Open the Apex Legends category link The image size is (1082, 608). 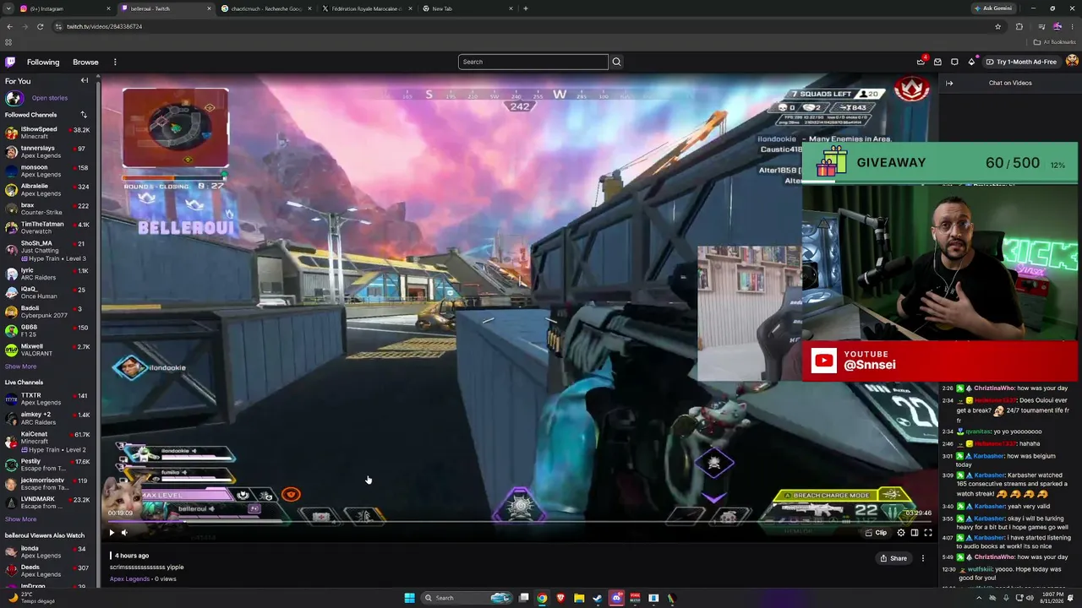tap(129, 578)
